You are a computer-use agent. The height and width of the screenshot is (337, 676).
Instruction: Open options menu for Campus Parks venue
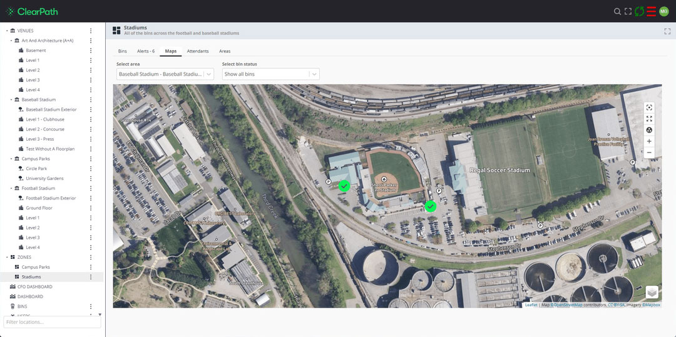(91, 159)
